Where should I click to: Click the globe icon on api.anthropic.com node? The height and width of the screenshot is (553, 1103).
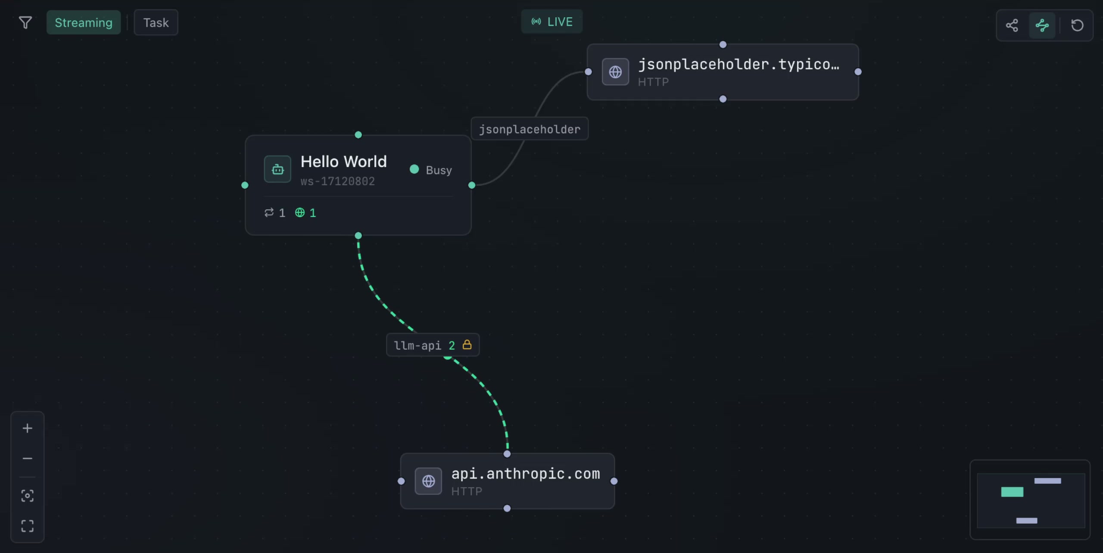click(428, 481)
